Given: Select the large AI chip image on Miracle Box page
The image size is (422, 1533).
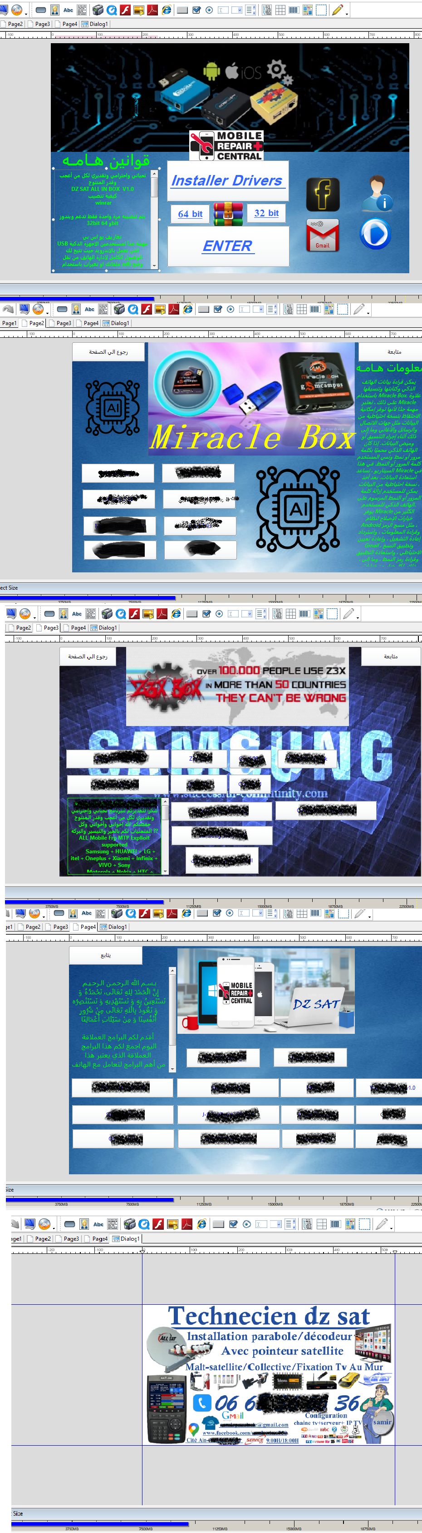Looking at the screenshot, I should tap(297, 509).
